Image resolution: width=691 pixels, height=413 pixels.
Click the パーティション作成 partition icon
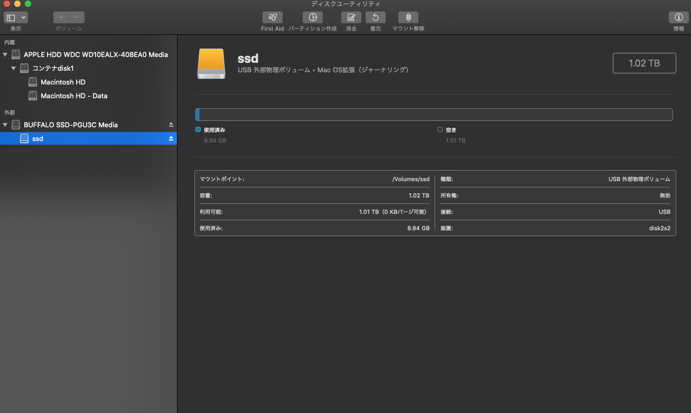click(x=312, y=17)
